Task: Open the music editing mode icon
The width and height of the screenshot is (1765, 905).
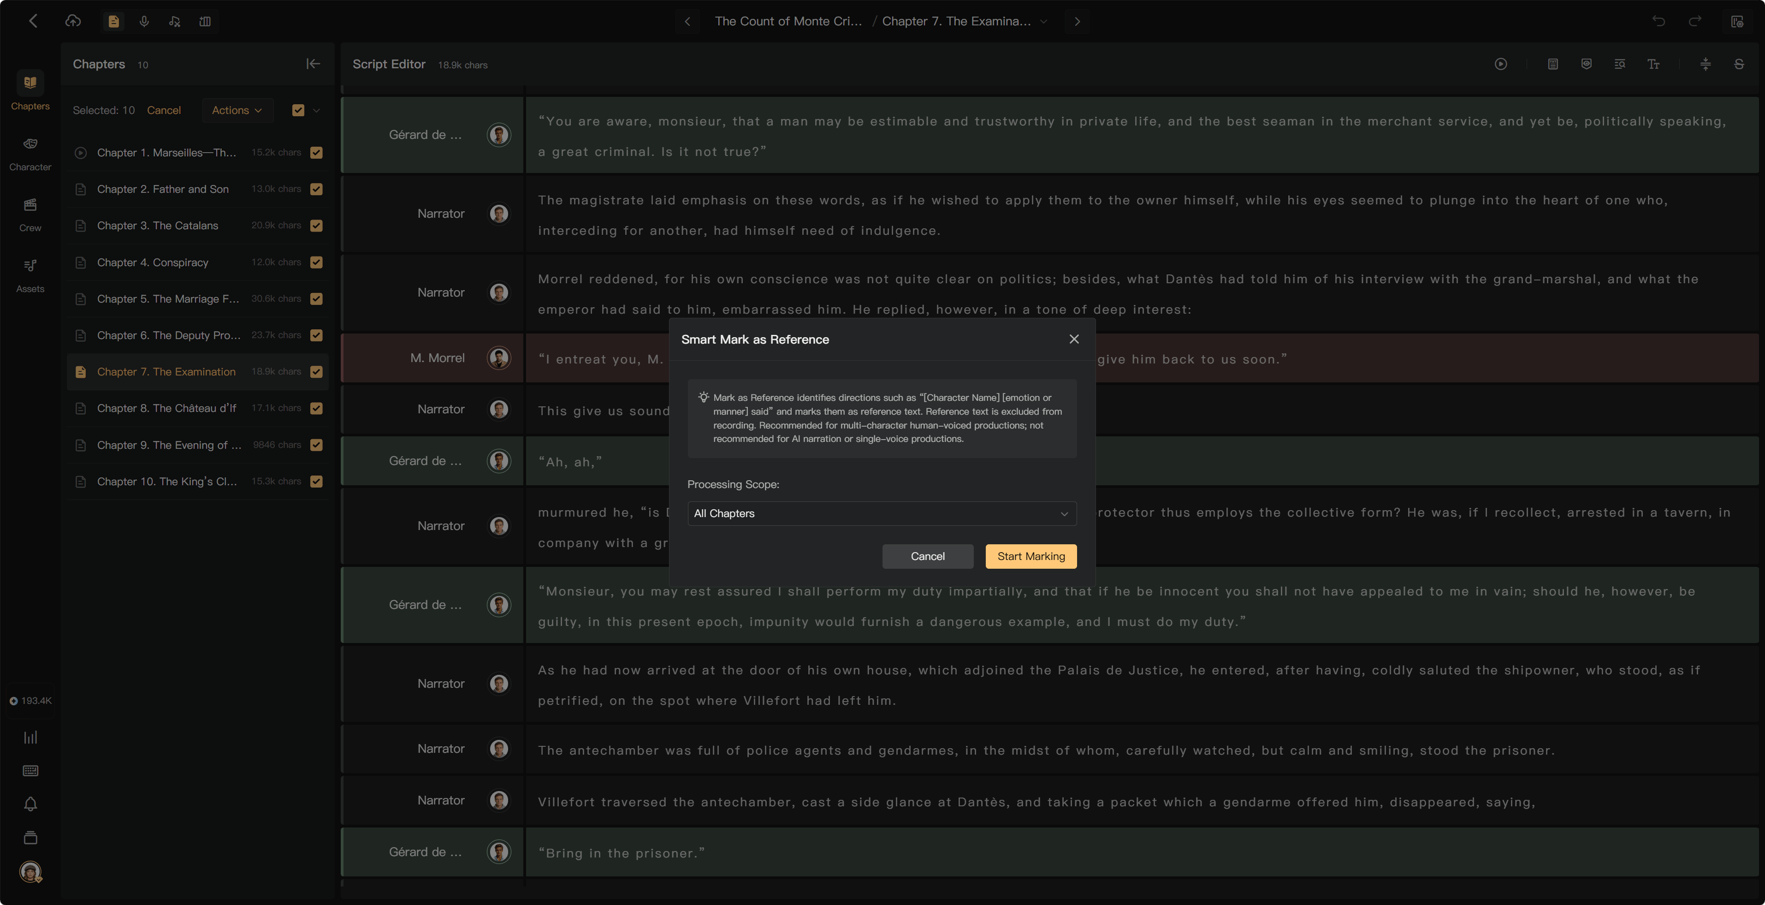Action: click(x=175, y=21)
